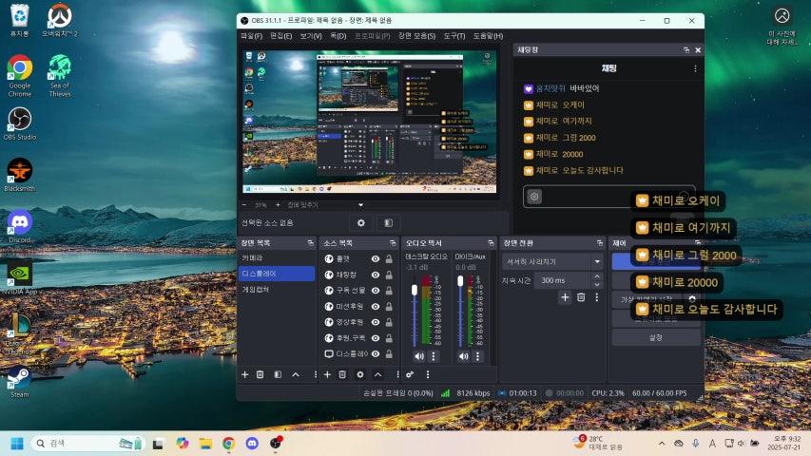This screenshot has height=456, width=811.
Task: Select the 카메라 scene
Action: click(277, 257)
